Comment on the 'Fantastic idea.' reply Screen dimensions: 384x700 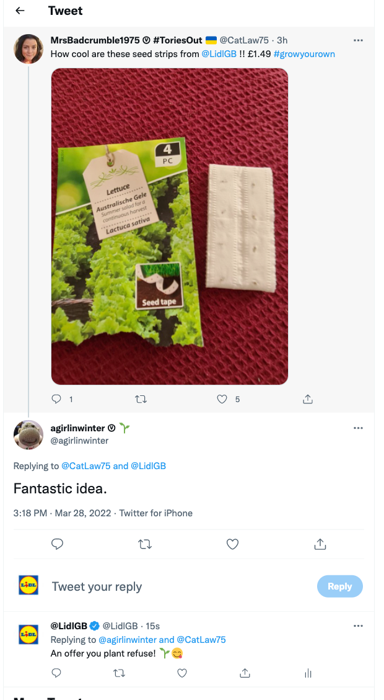coord(57,544)
